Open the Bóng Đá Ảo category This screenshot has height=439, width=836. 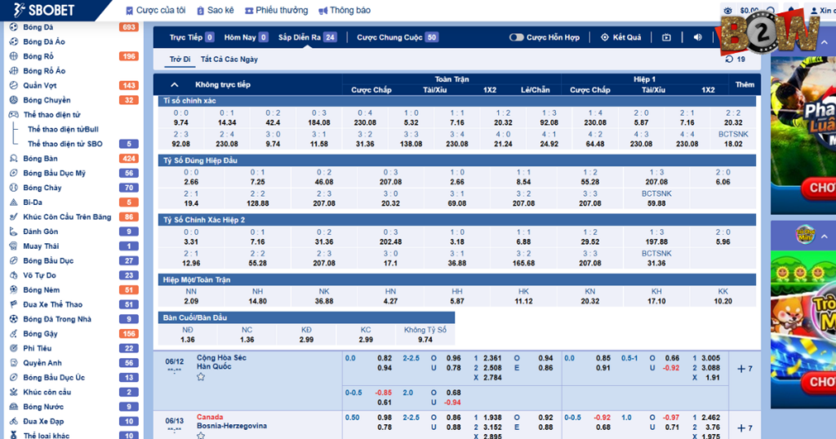point(44,41)
